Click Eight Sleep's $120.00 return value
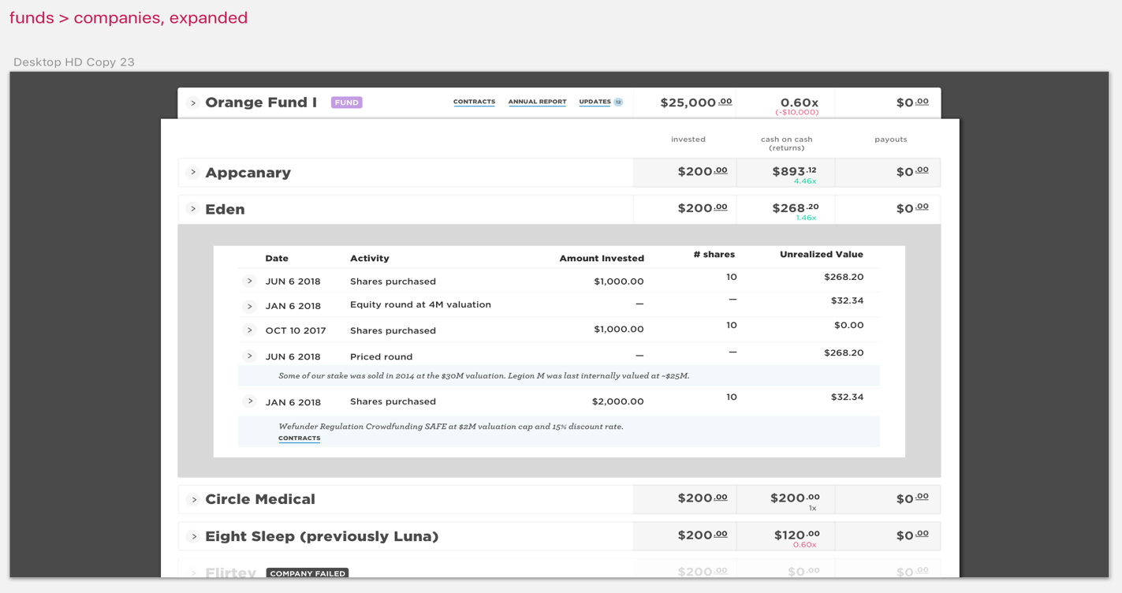Screen dimensions: 1122x593 point(796,535)
